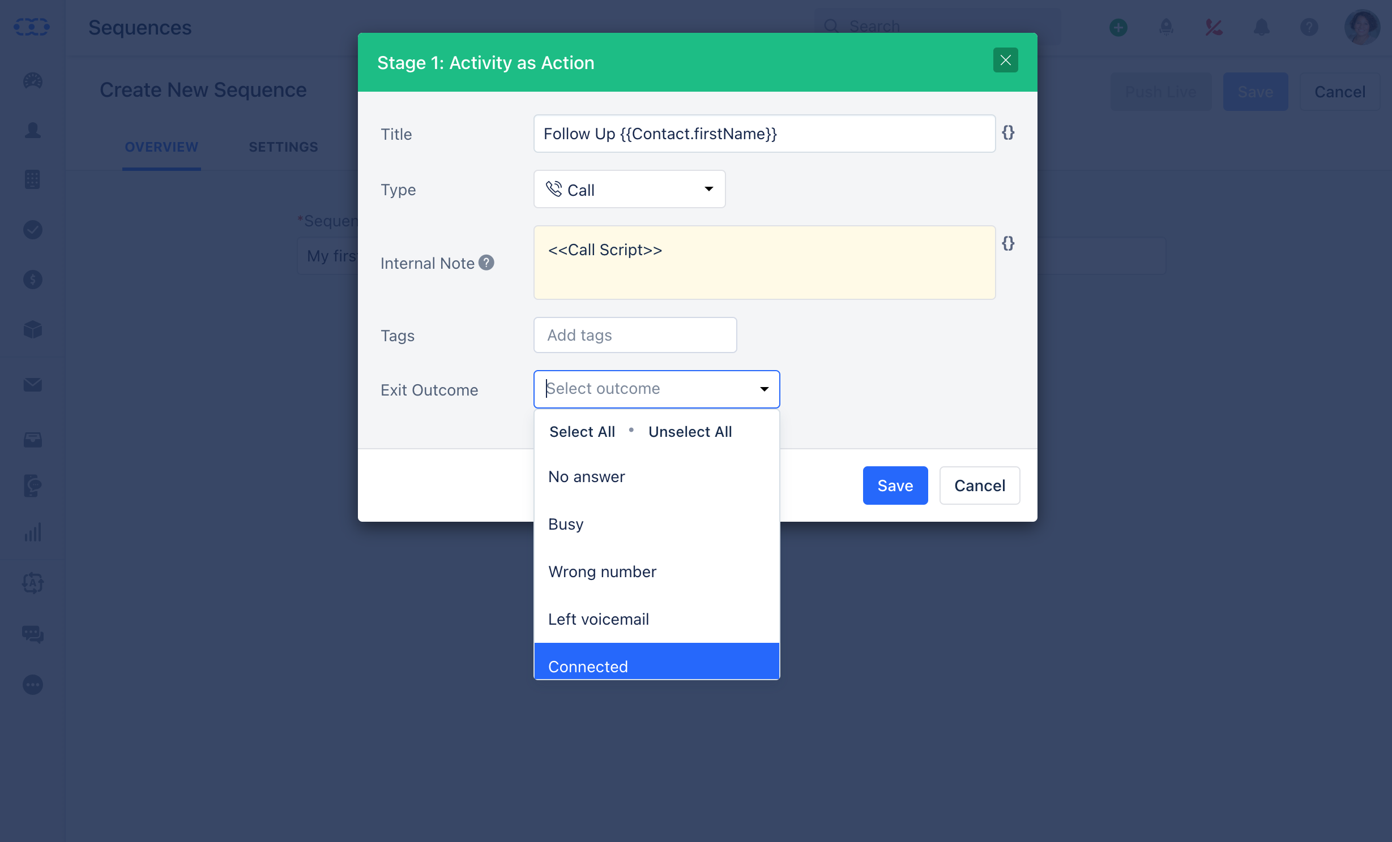1392x842 pixels.
Task: Switch to the SETTINGS tab
Action: tap(283, 147)
